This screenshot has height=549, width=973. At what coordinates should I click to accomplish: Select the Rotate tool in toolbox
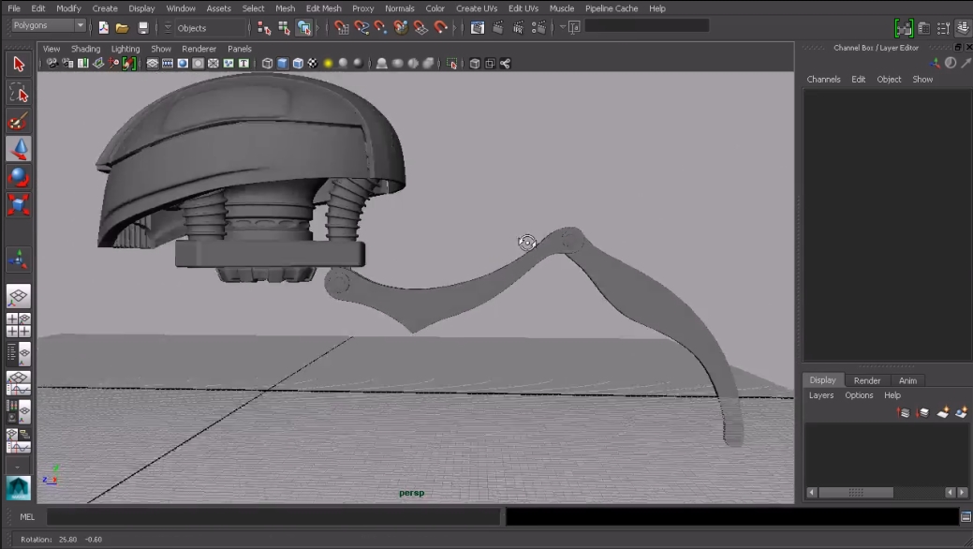[x=19, y=177]
